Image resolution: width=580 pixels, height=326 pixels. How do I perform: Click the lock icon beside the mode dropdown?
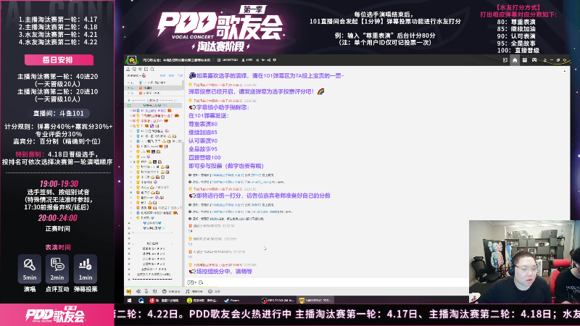tap(144, 76)
